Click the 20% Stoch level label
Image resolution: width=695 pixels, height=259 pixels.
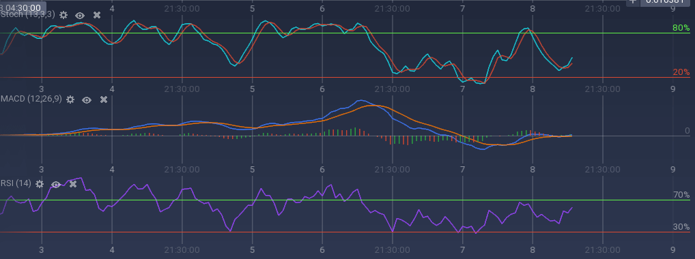(x=681, y=72)
